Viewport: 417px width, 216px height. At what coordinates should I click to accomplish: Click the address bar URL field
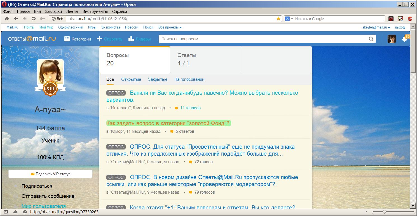[x=171, y=19]
